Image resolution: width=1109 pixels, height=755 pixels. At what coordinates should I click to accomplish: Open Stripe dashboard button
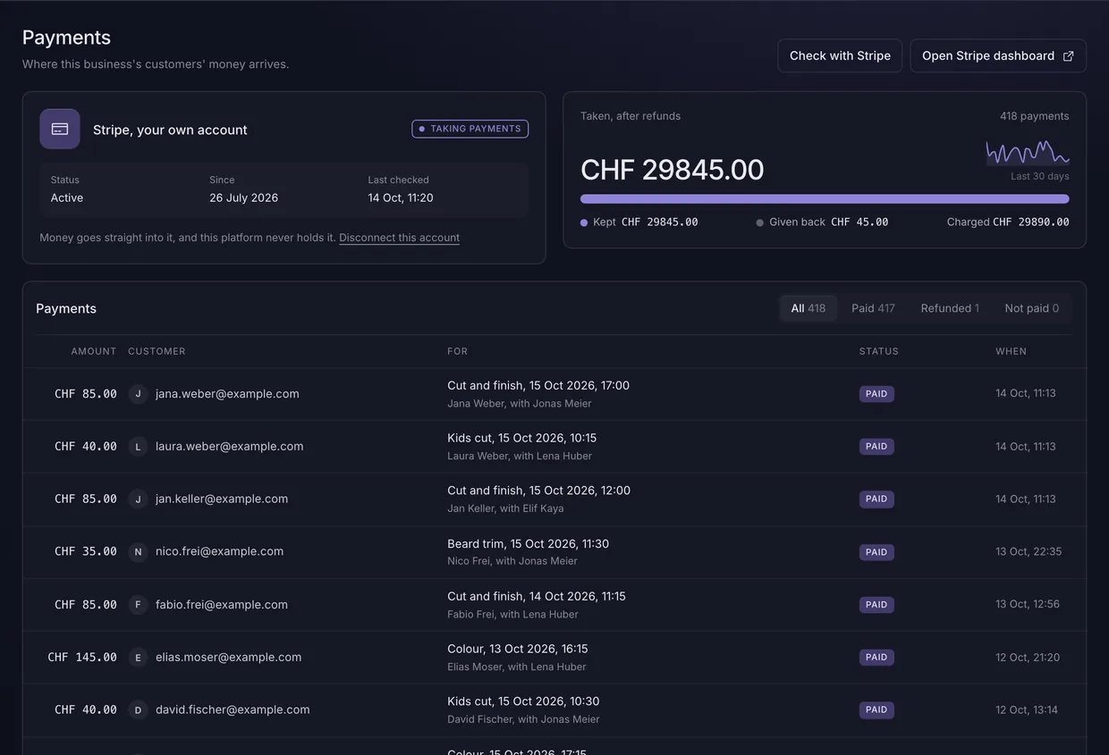tap(998, 55)
